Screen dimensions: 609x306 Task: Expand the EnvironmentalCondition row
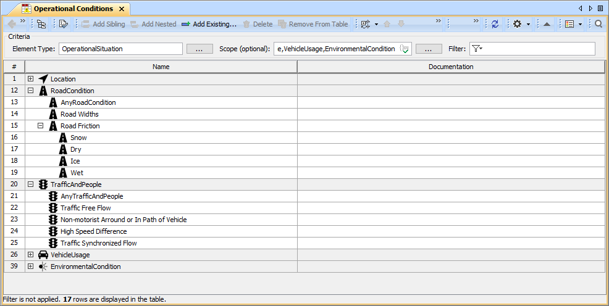31,267
